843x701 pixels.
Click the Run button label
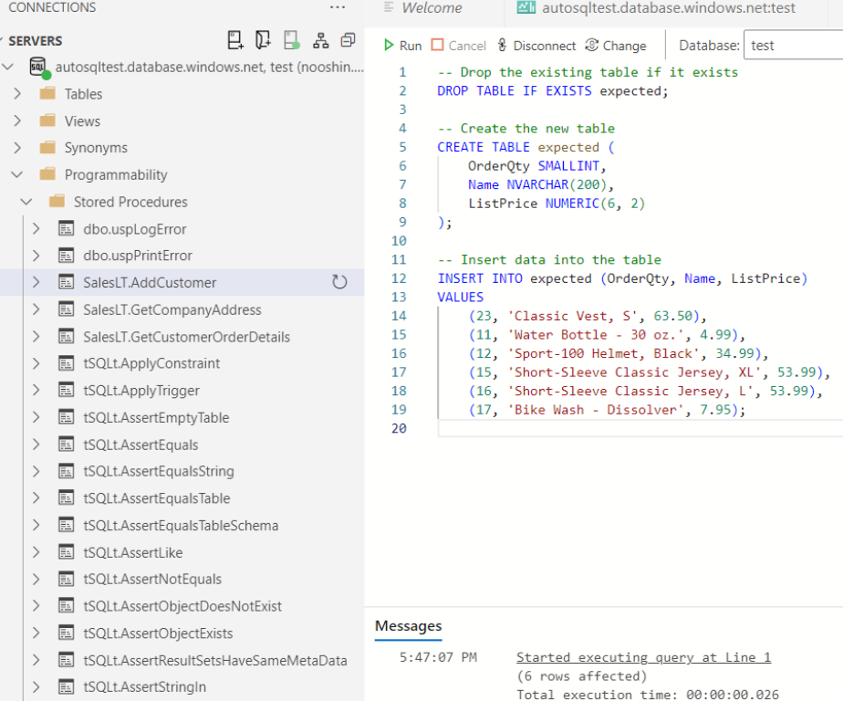pos(411,46)
